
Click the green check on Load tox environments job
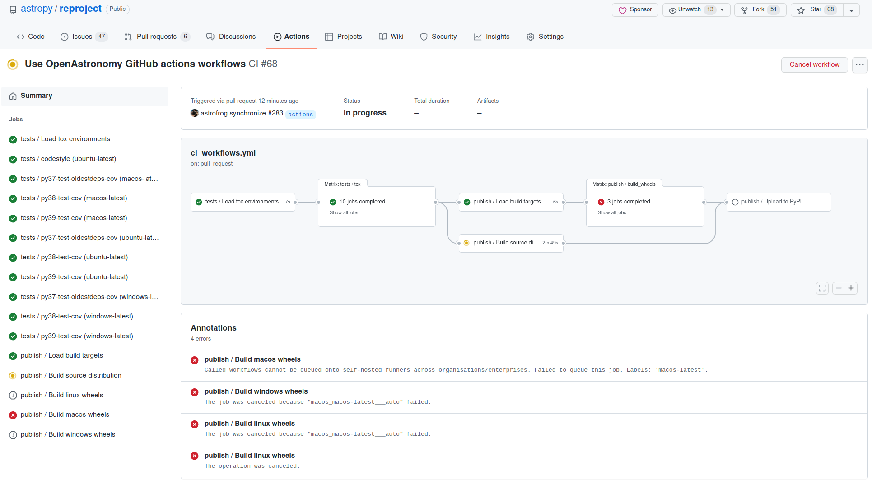tap(13, 139)
